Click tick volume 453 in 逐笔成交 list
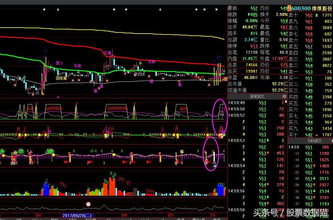Screen dimensions: 333x220 280,153
